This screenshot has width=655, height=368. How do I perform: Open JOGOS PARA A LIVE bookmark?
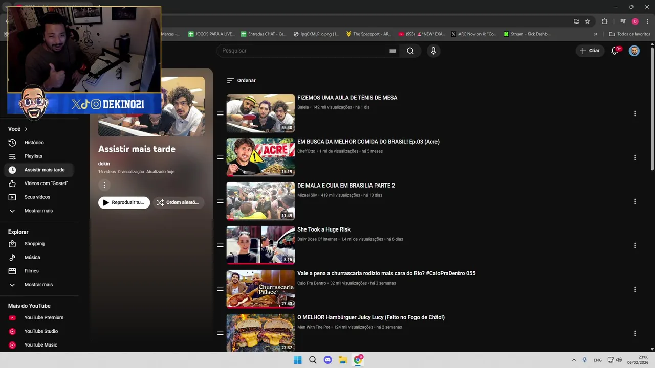click(211, 34)
